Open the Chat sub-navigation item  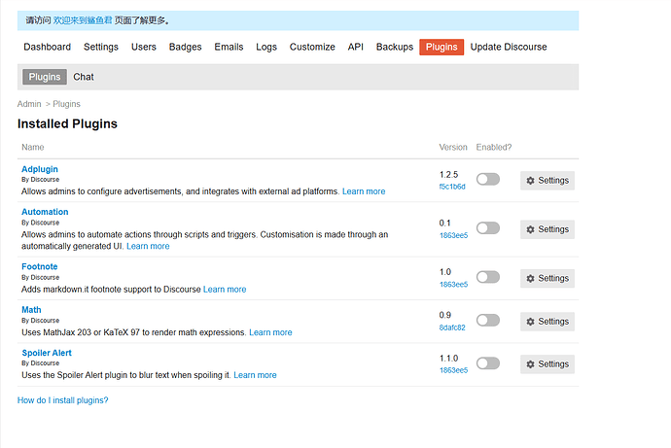pyautogui.click(x=84, y=77)
